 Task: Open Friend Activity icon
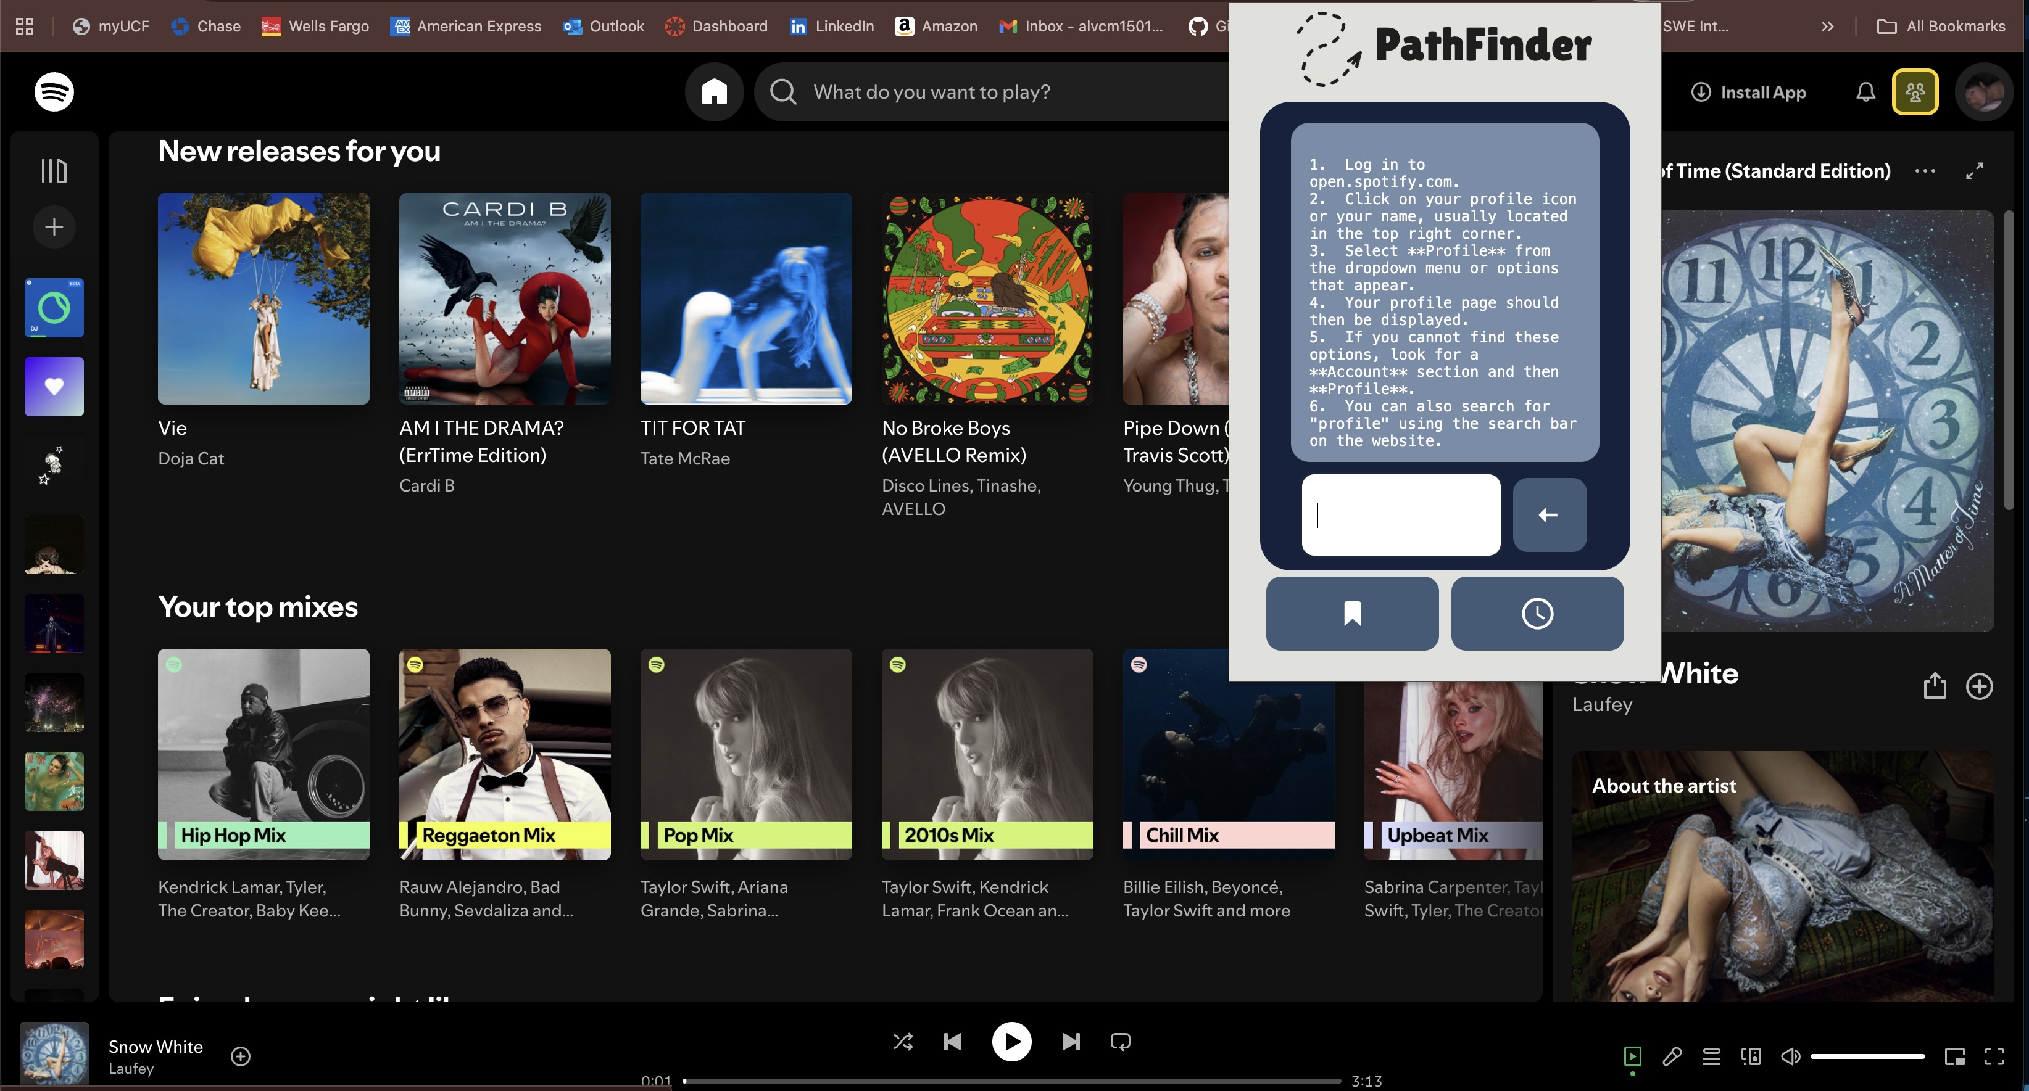(1915, 92)
